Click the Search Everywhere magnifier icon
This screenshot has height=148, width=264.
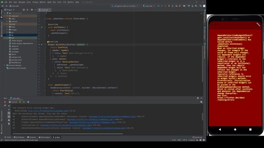(200, 6)
